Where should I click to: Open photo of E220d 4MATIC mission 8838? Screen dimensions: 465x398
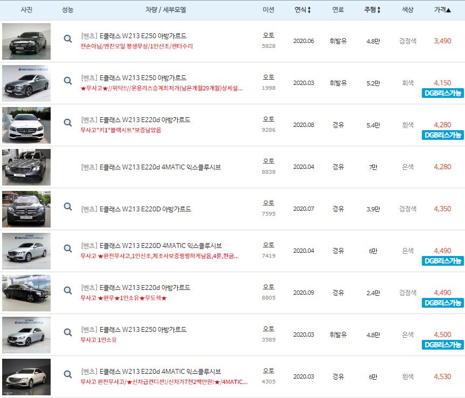26,167
